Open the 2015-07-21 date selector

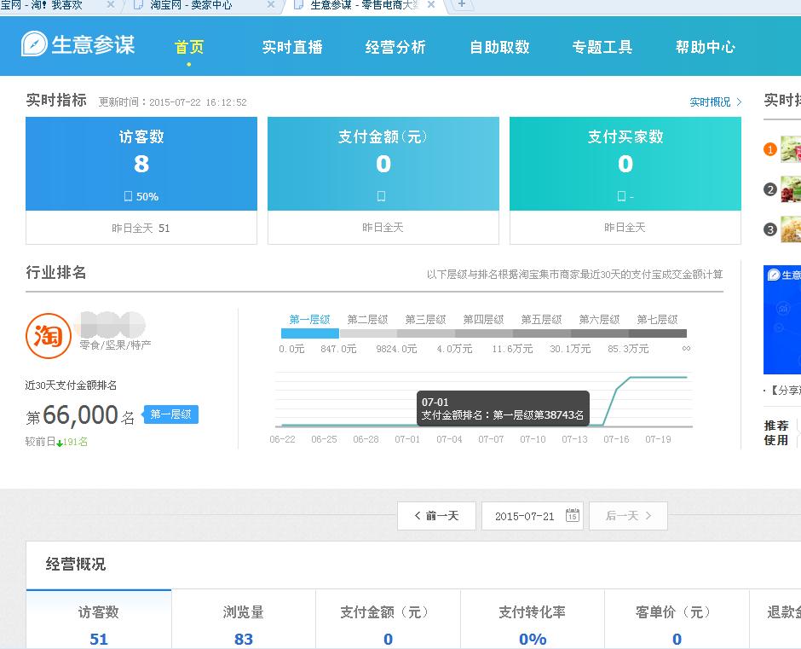pyautogui.click(x=524, y=515)
